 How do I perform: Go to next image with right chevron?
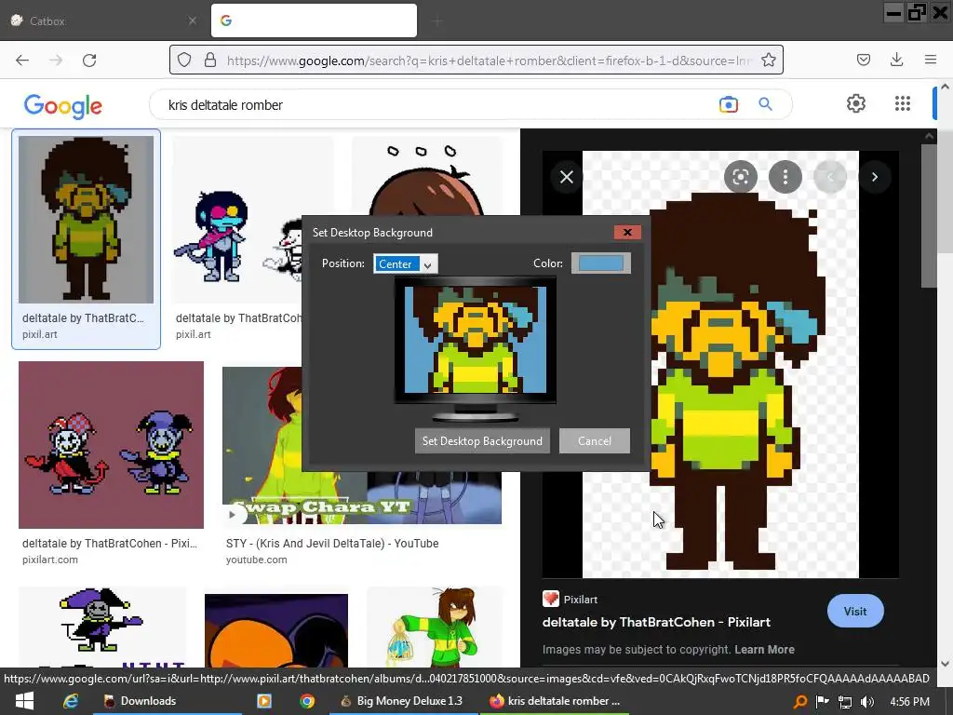coord(875,177)
